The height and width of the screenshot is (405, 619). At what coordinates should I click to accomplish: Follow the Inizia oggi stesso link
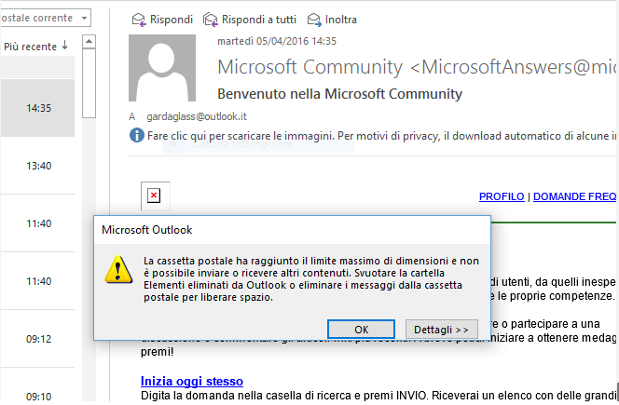192,382
